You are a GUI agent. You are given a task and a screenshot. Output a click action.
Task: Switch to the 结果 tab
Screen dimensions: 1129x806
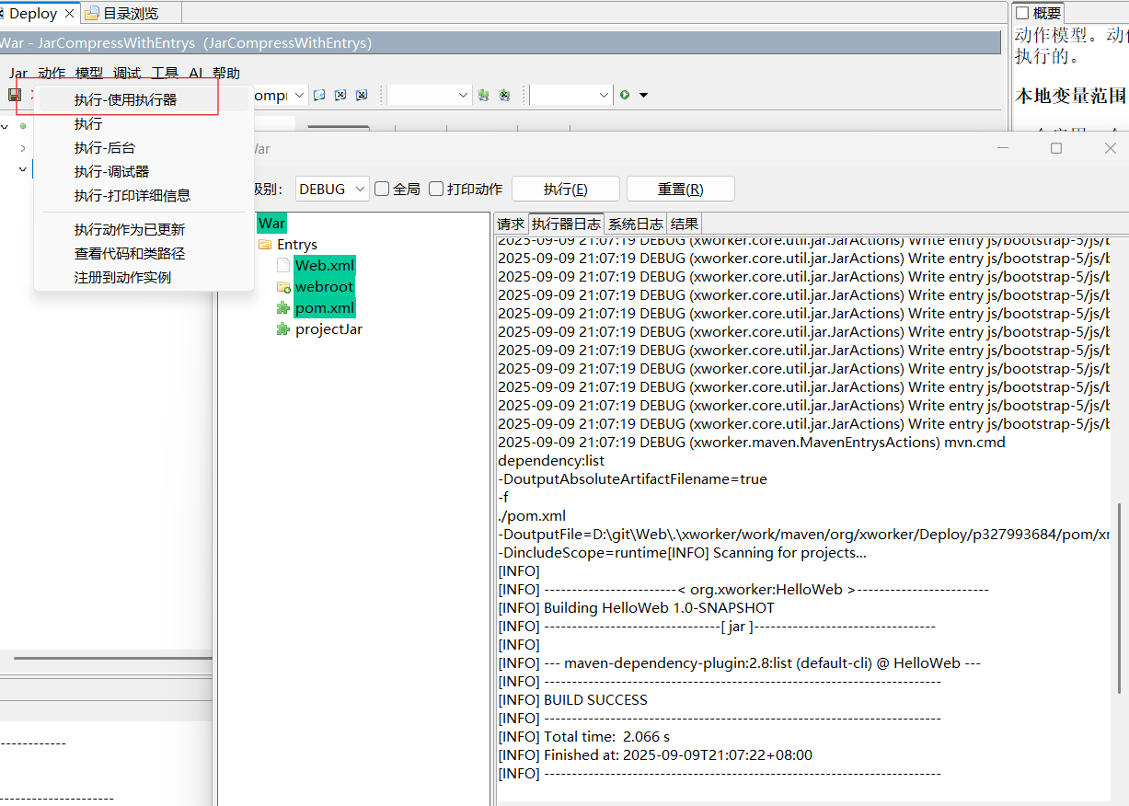684,224
